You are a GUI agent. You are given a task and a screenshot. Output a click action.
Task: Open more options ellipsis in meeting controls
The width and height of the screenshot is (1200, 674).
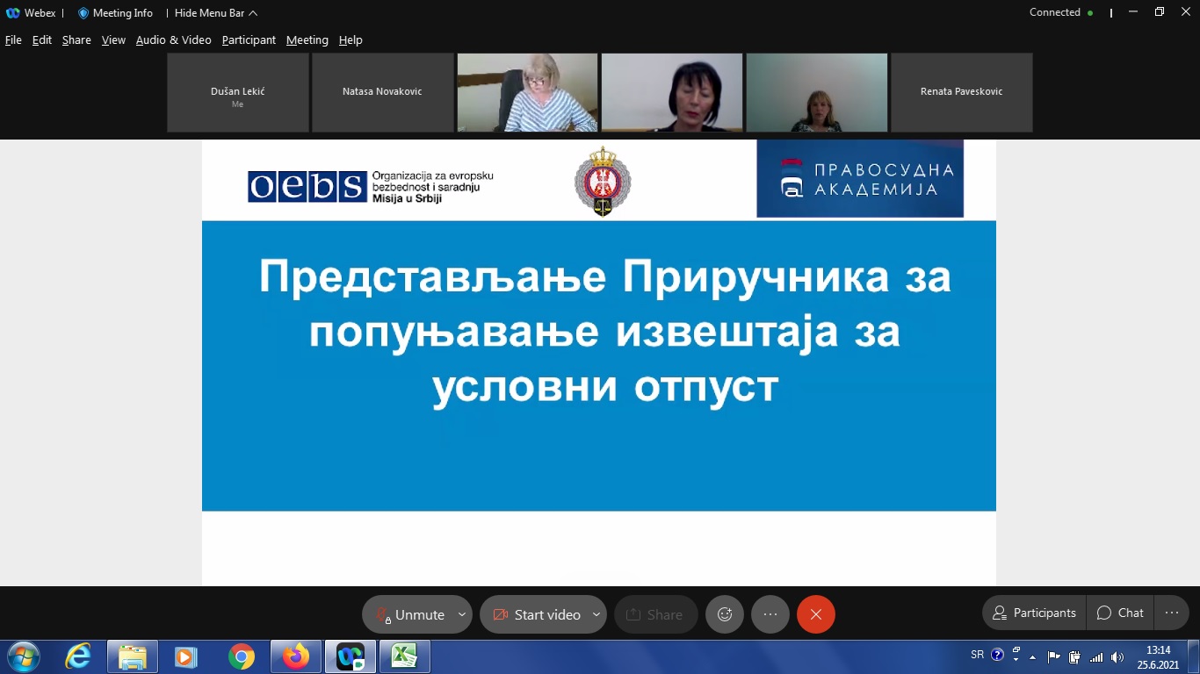coord(770,614)
